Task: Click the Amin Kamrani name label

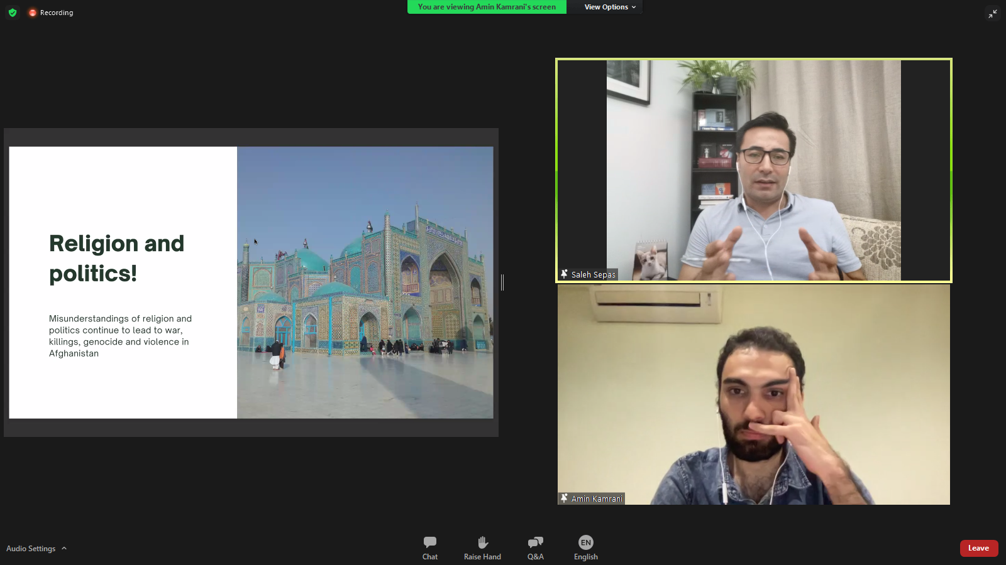Action: pos(597,499)
